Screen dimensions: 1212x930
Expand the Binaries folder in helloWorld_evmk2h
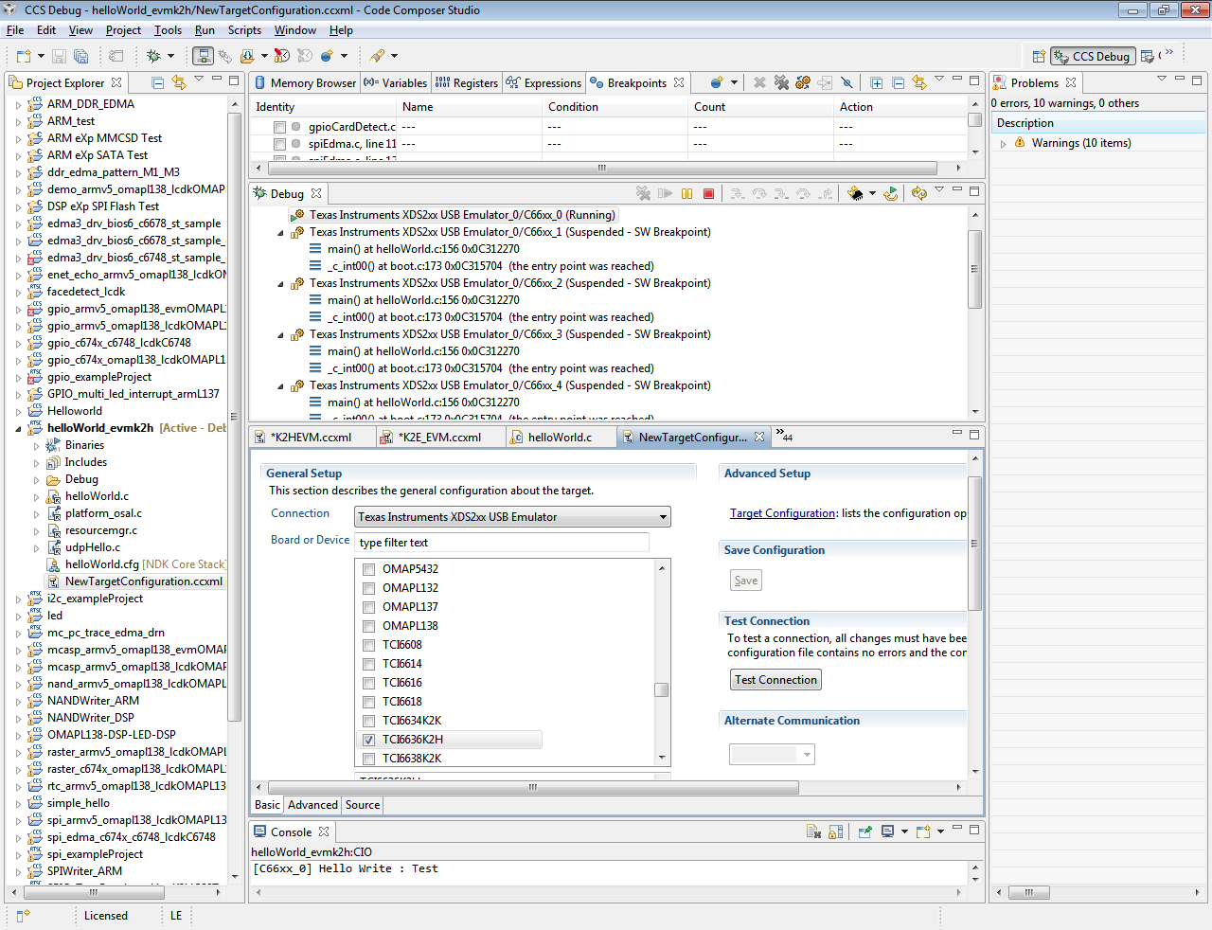pyautogui.click(x=37, y=445)
